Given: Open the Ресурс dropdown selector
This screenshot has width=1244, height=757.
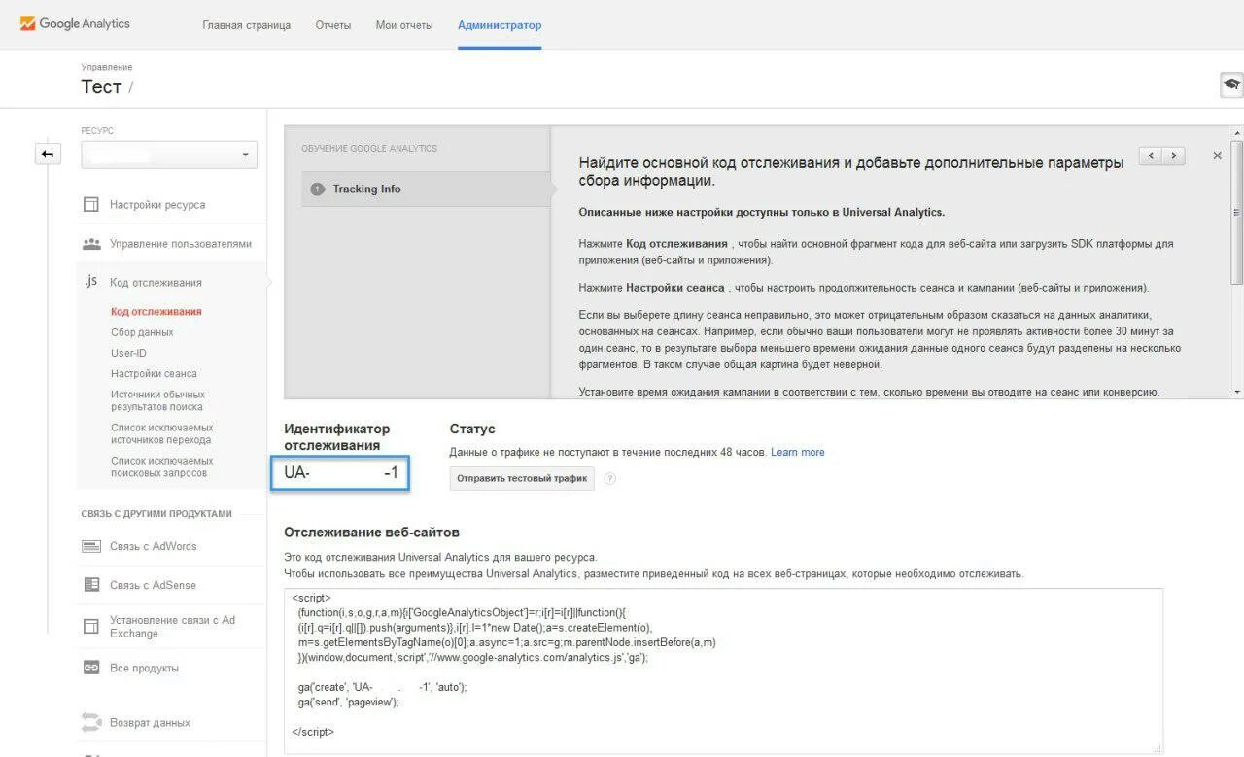Looking at the screenshot, I should point(169,155).
